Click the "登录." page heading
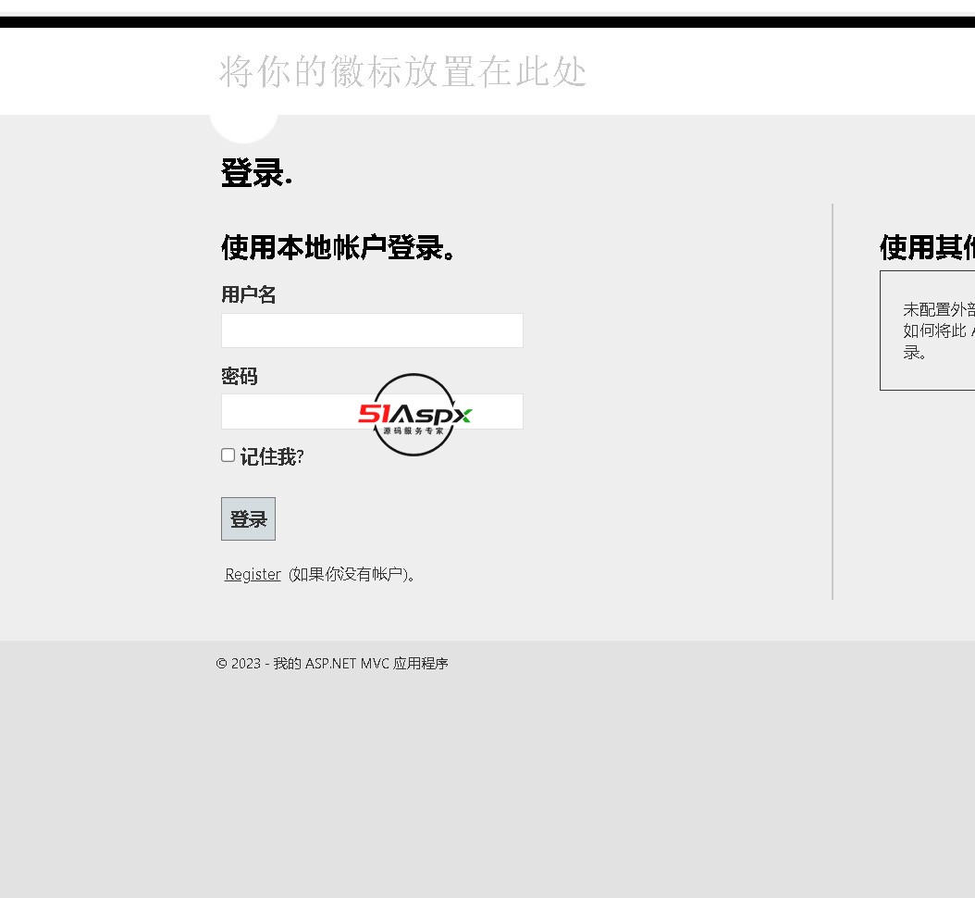This screenshot has width=975, height=898. 256,173
